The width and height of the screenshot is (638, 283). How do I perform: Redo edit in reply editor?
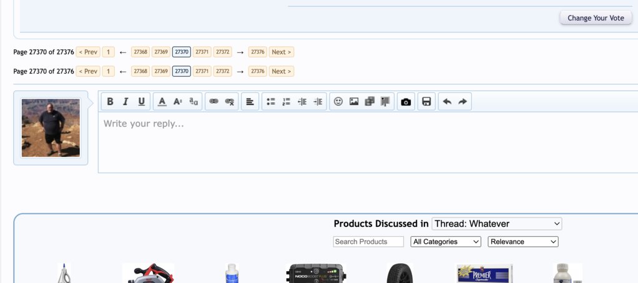(x=463, y=102)
